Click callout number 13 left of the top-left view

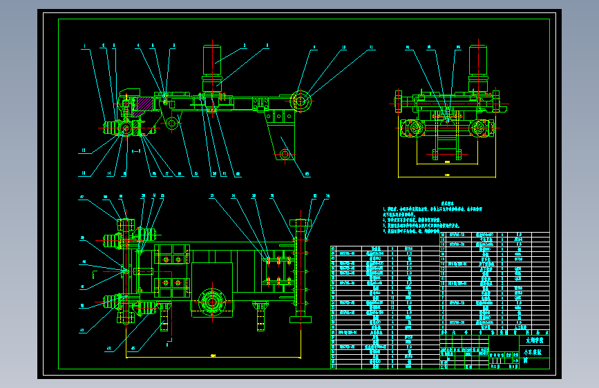84,151
